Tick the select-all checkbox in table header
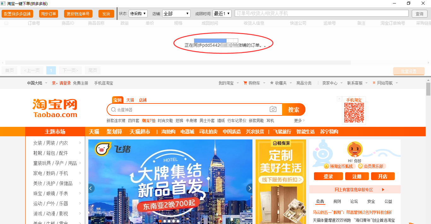The width and height of the screenshot is (431, 224). coord(6,23)
